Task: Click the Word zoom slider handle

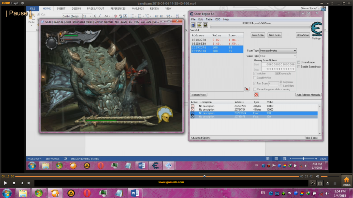Action: (303, 159)
